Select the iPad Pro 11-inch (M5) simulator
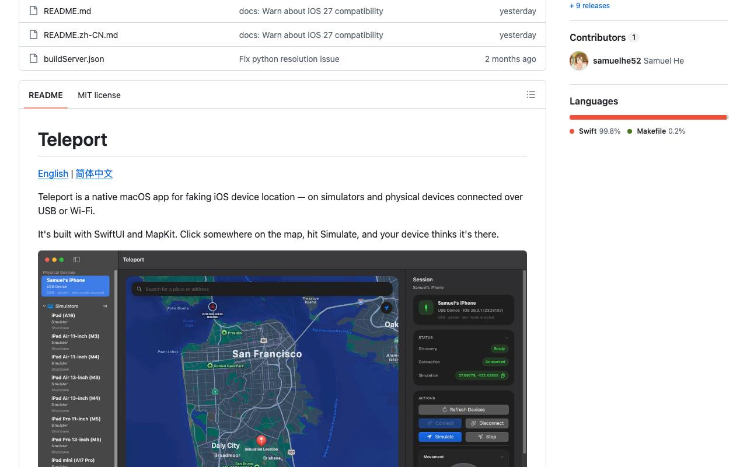This screenshot has width=747, height=467. [x=75, y=424]
